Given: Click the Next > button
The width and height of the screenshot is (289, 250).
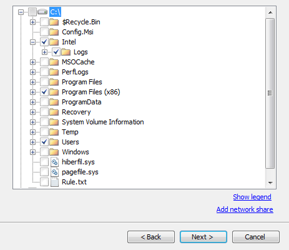Looking at the screenshot, I should point(203,237).
